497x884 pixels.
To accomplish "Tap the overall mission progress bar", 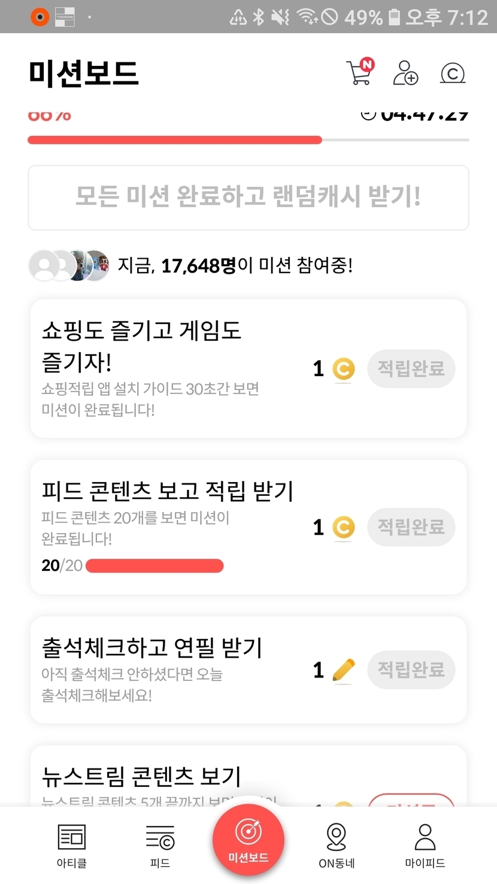I will (x=248, y=140).
